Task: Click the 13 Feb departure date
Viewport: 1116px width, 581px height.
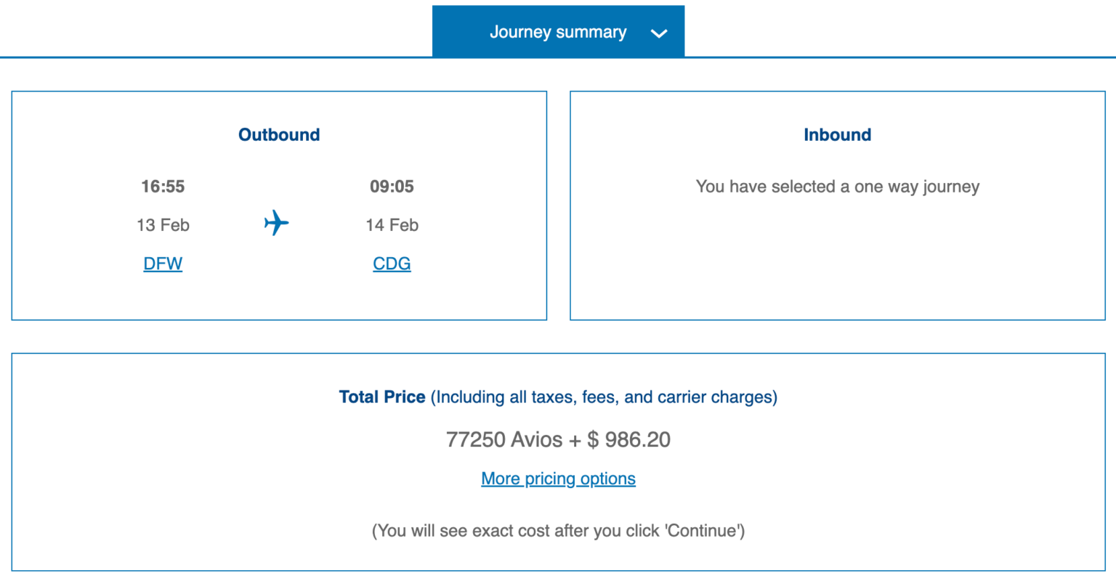Action: pos(163,224)
